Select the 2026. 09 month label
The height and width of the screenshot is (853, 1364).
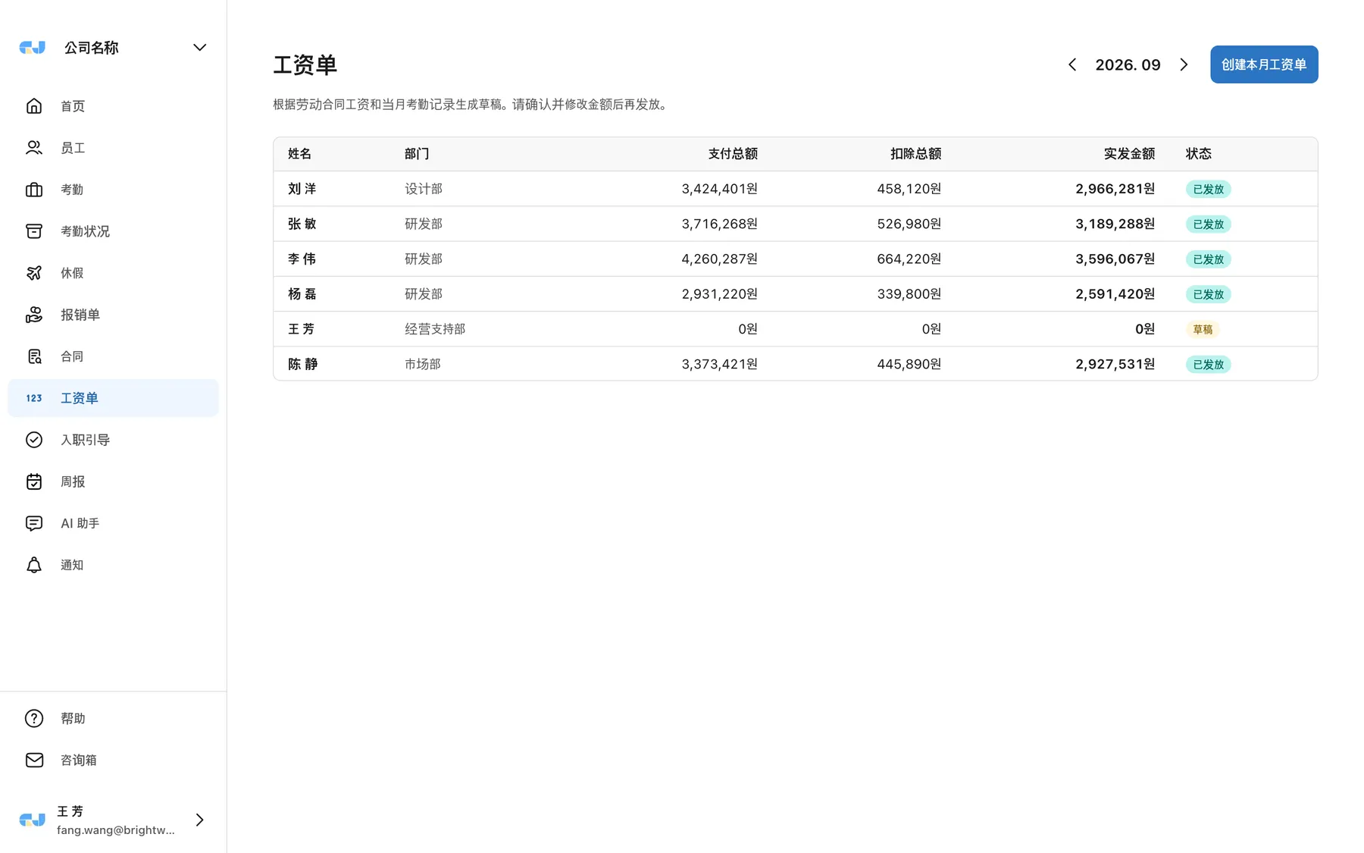[x=1128, y=64]
